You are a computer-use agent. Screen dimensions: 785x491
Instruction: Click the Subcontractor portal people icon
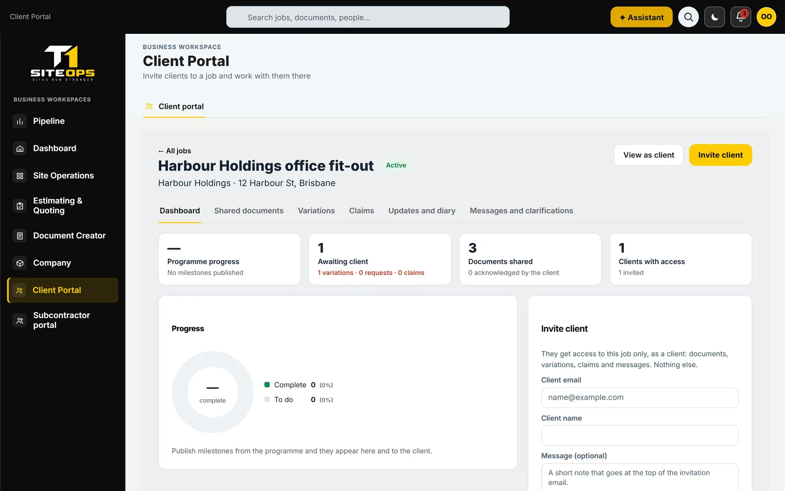20,320
